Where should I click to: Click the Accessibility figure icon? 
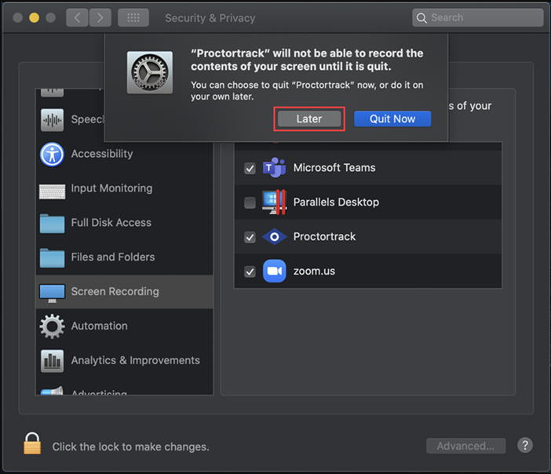click(52, 155)
